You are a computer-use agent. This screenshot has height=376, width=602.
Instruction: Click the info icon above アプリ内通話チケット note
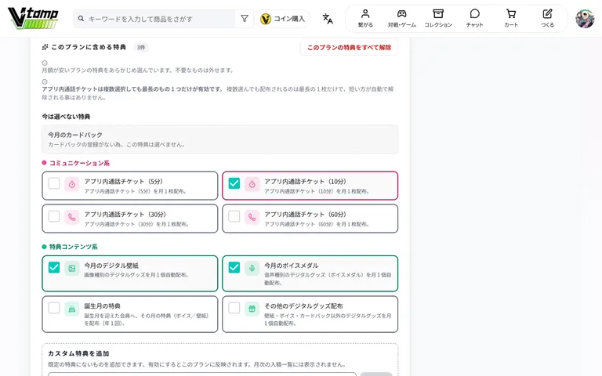tap(45, 81)
